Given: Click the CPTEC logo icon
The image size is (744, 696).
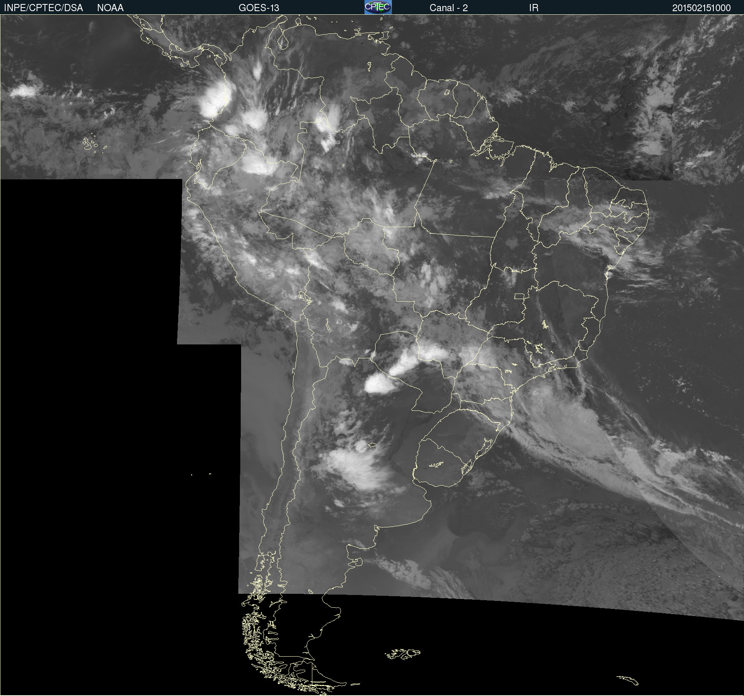Looking at the screenshot, I should coord(378,7).
